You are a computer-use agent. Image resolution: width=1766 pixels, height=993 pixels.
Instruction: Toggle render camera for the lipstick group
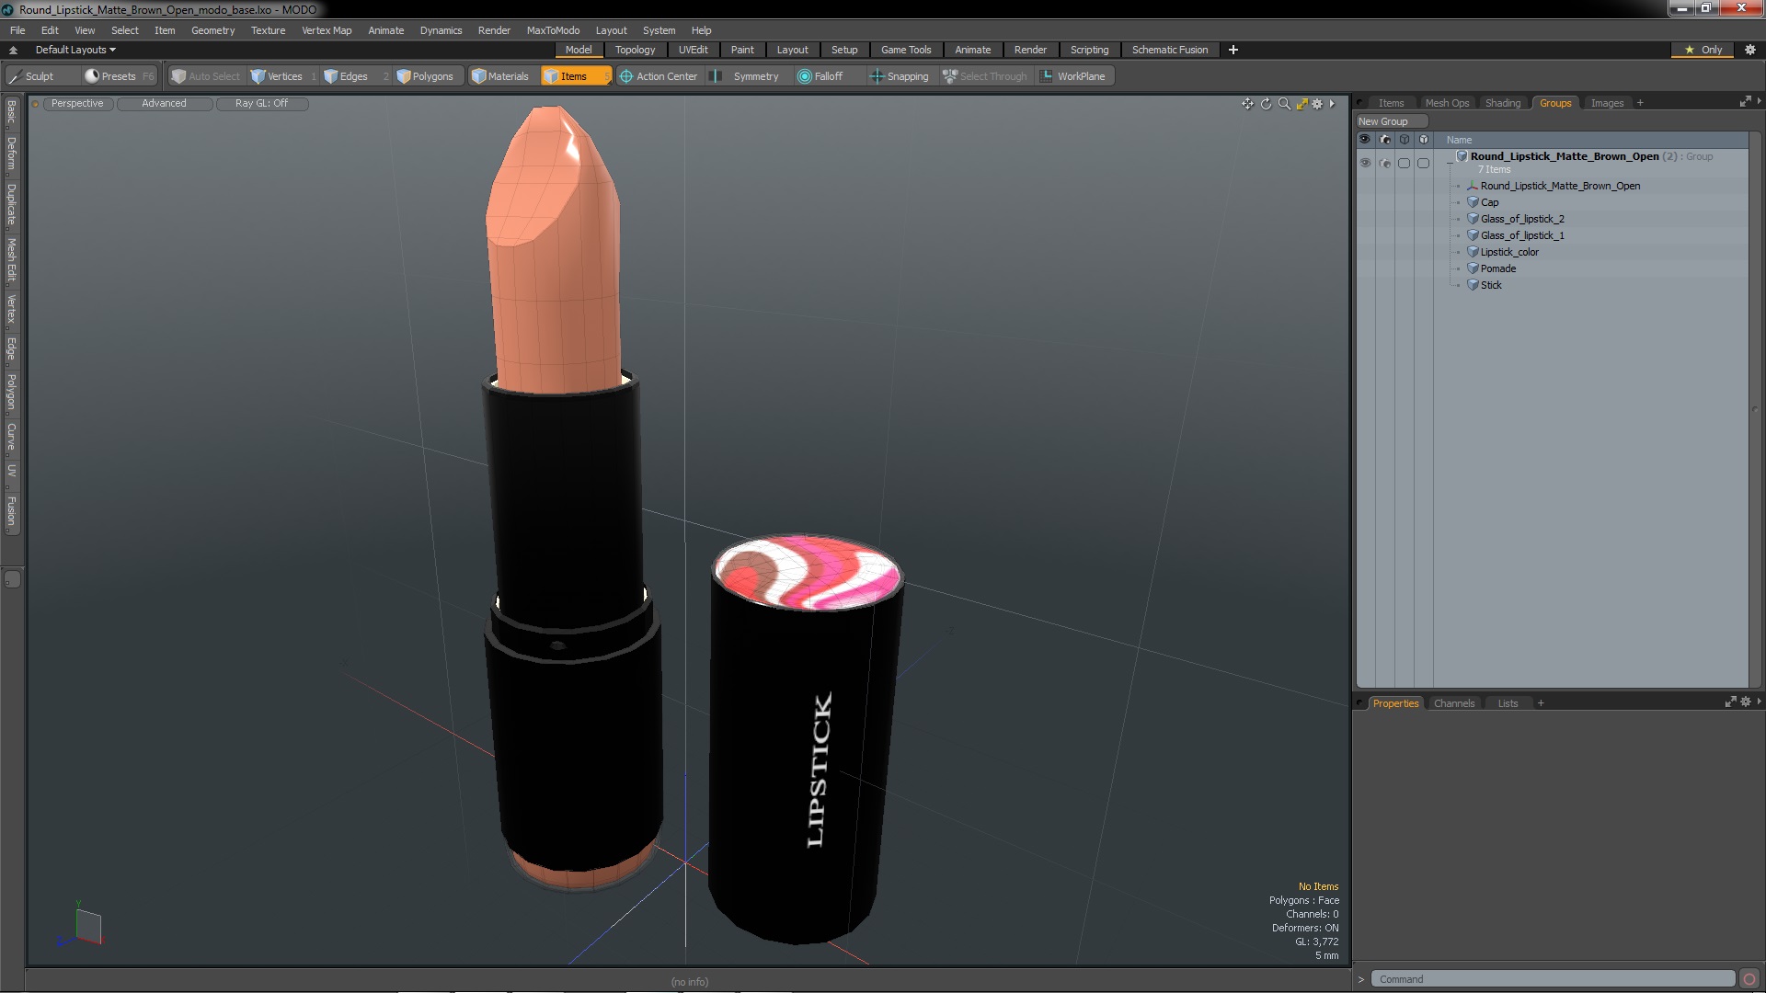(1385, 163)
